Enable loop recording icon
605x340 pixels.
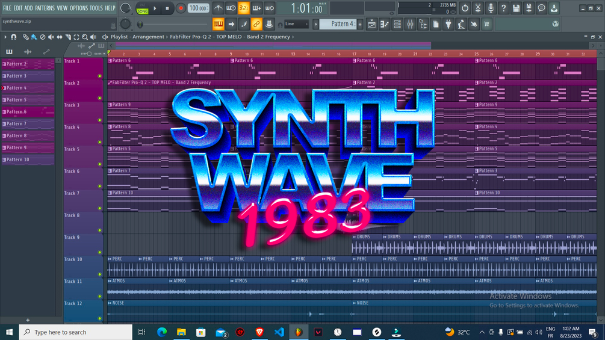coord(270,8)
